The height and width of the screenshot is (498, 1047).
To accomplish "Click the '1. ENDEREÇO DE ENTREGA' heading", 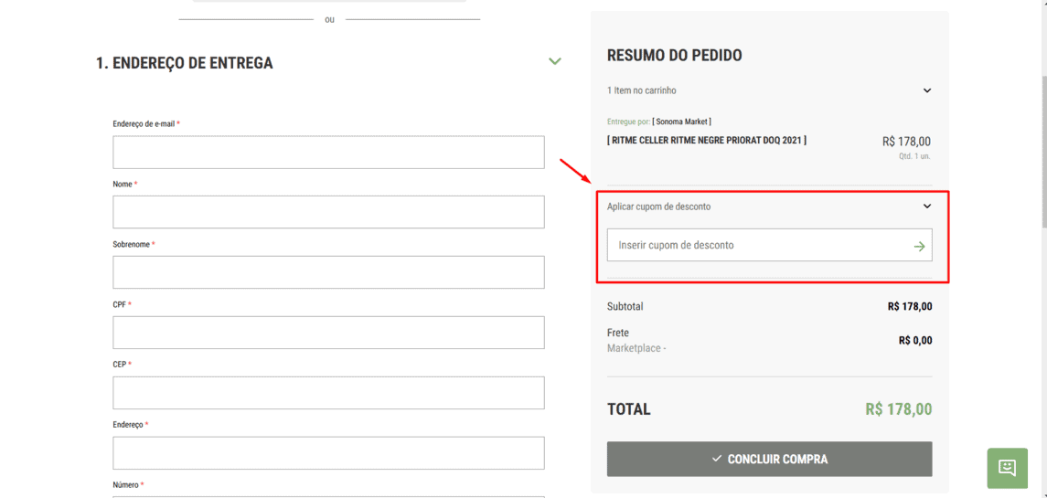I will click(x=185, y=63).
